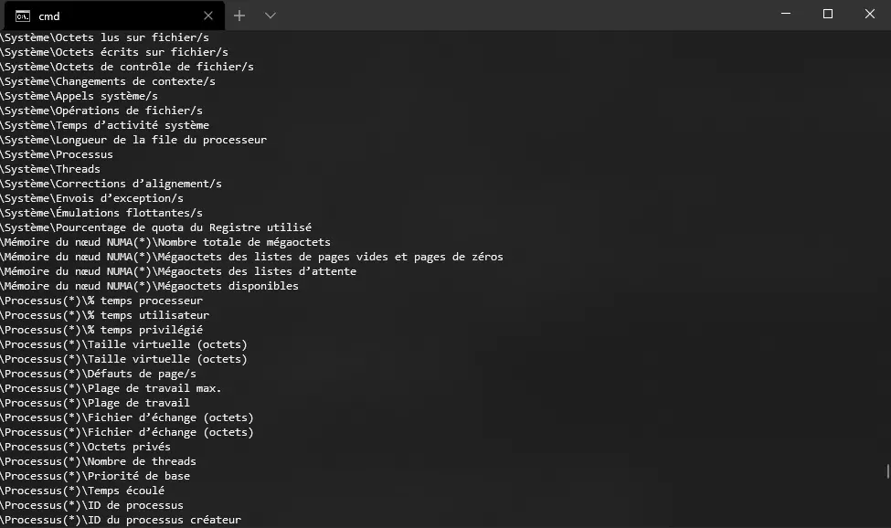891x528 pixels.
Task: Click the line \Système\Threads
Action: tap(50, 169)
